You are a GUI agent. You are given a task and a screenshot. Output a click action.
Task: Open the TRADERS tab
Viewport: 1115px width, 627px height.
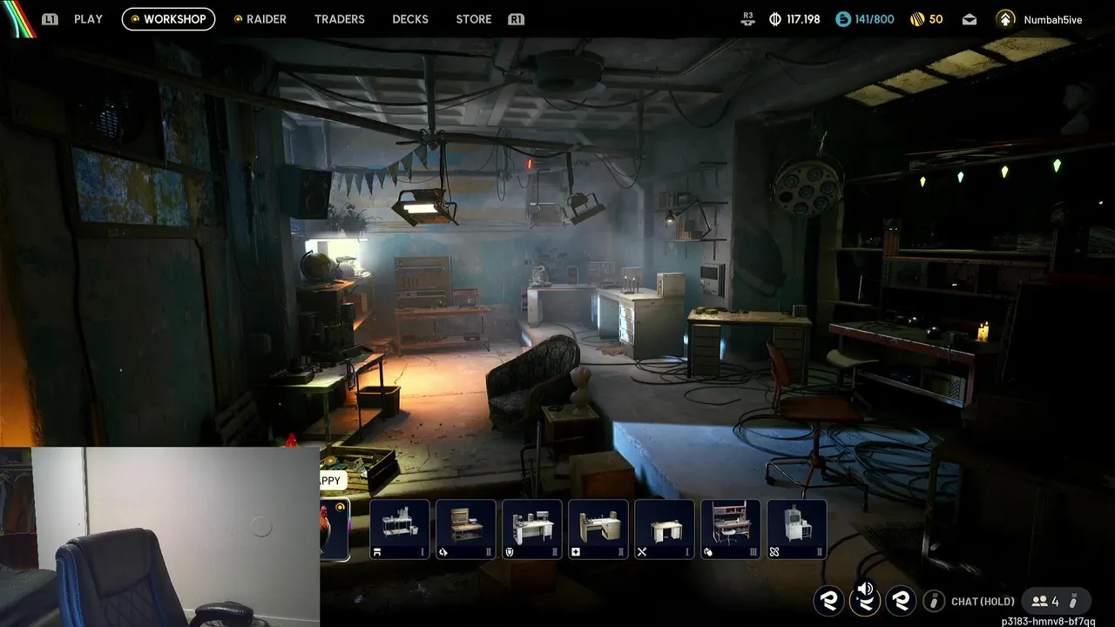[x=340, y=19]
